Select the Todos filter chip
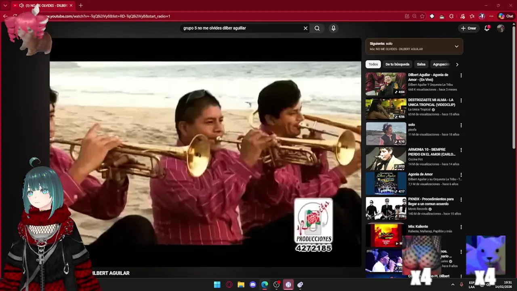 tap(373, 64)
